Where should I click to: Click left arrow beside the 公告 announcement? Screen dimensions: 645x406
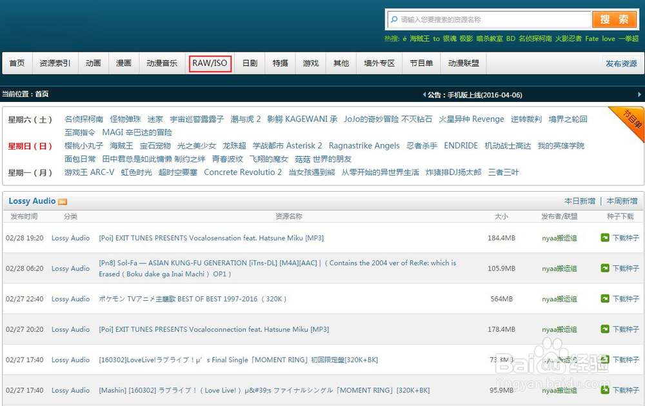coord(424,95)
